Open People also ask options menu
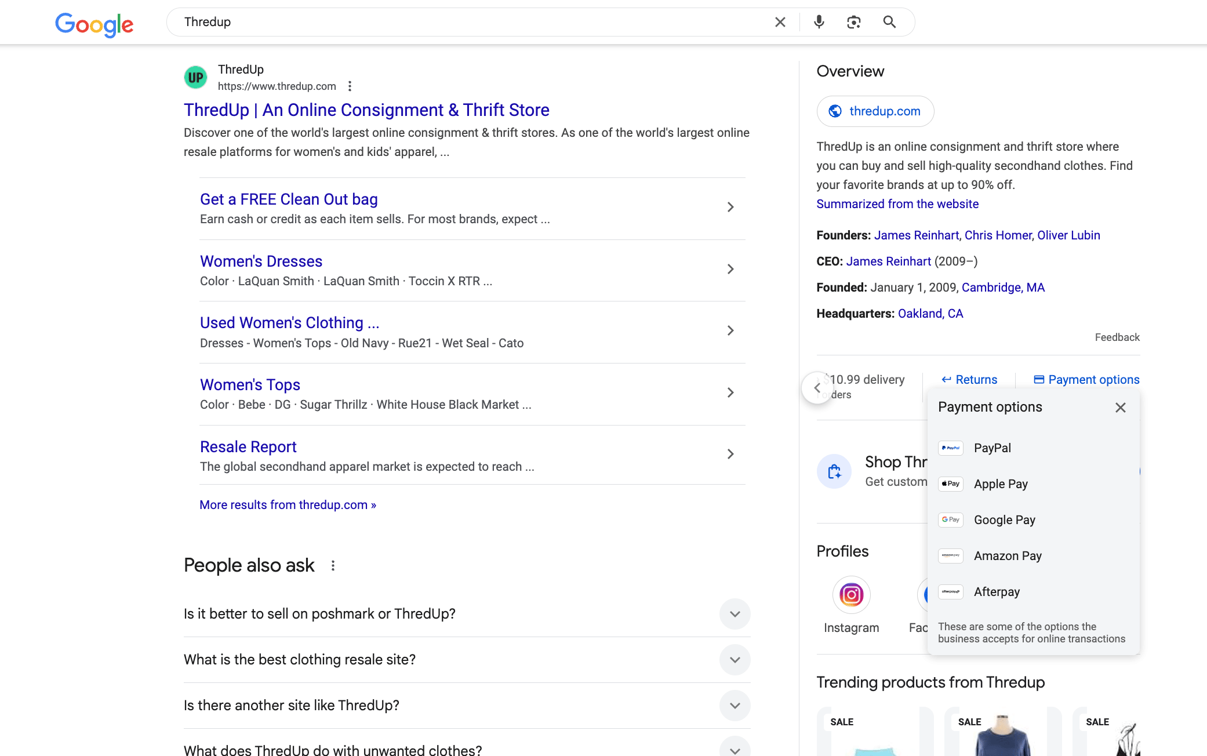Viewport: 1207px width, 756px height. [x=333, y=565]
